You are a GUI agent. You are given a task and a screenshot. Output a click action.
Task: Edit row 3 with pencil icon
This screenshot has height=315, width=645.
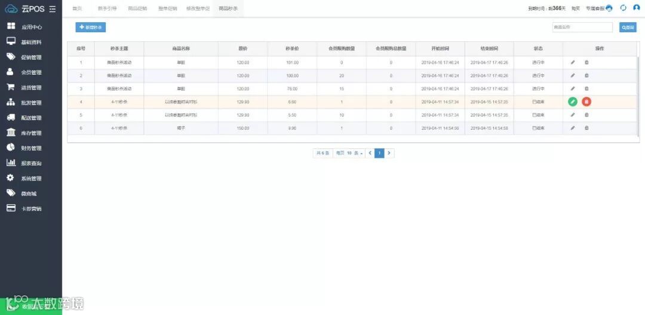(x=573, y=88)
